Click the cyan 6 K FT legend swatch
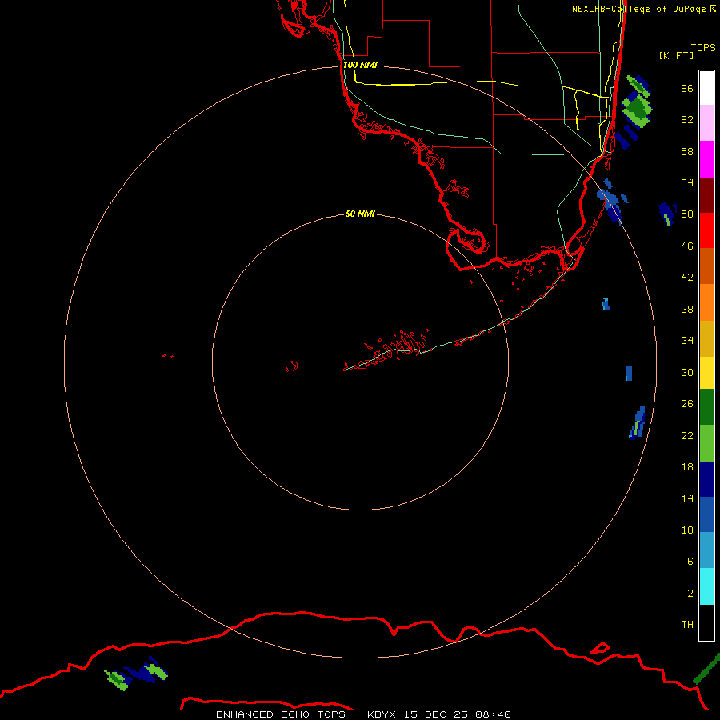 [x=706, y=586]
